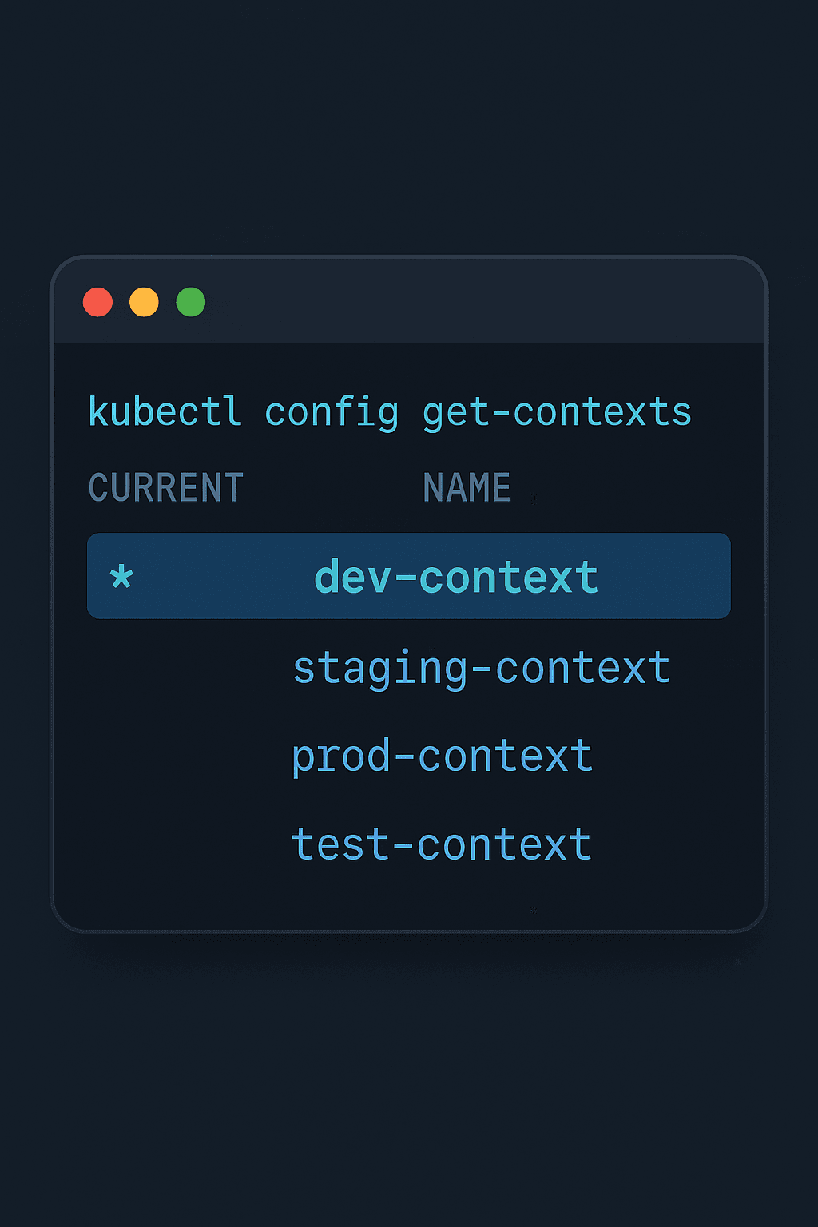Click the empty terminal title bar area
The image size is (818, 1227).
click(479, 302)
